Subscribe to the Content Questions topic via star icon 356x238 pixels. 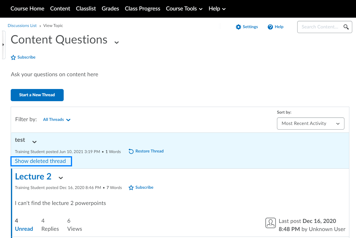(13, 57)
